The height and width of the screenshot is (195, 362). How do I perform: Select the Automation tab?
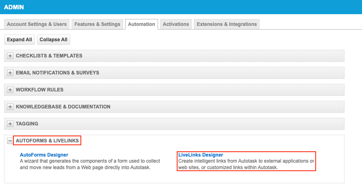(x=141, y=24)
